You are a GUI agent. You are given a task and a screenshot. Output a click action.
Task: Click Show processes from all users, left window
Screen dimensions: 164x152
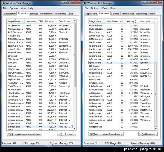25,134
